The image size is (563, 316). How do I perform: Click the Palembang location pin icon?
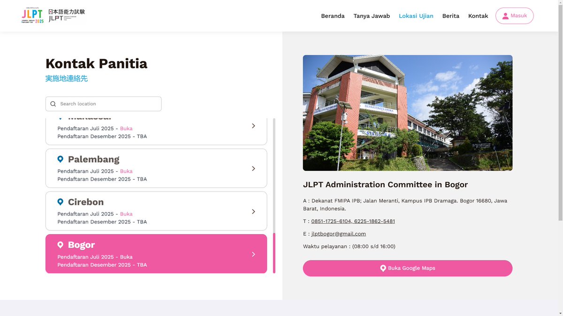pyautogui.click(x=60, y=159)
